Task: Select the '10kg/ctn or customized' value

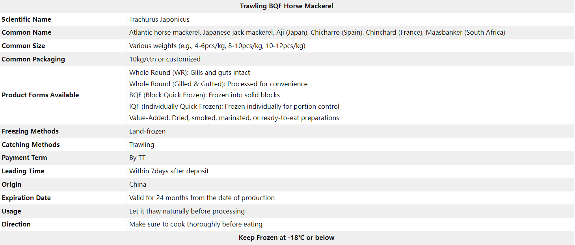Action: 165,59
